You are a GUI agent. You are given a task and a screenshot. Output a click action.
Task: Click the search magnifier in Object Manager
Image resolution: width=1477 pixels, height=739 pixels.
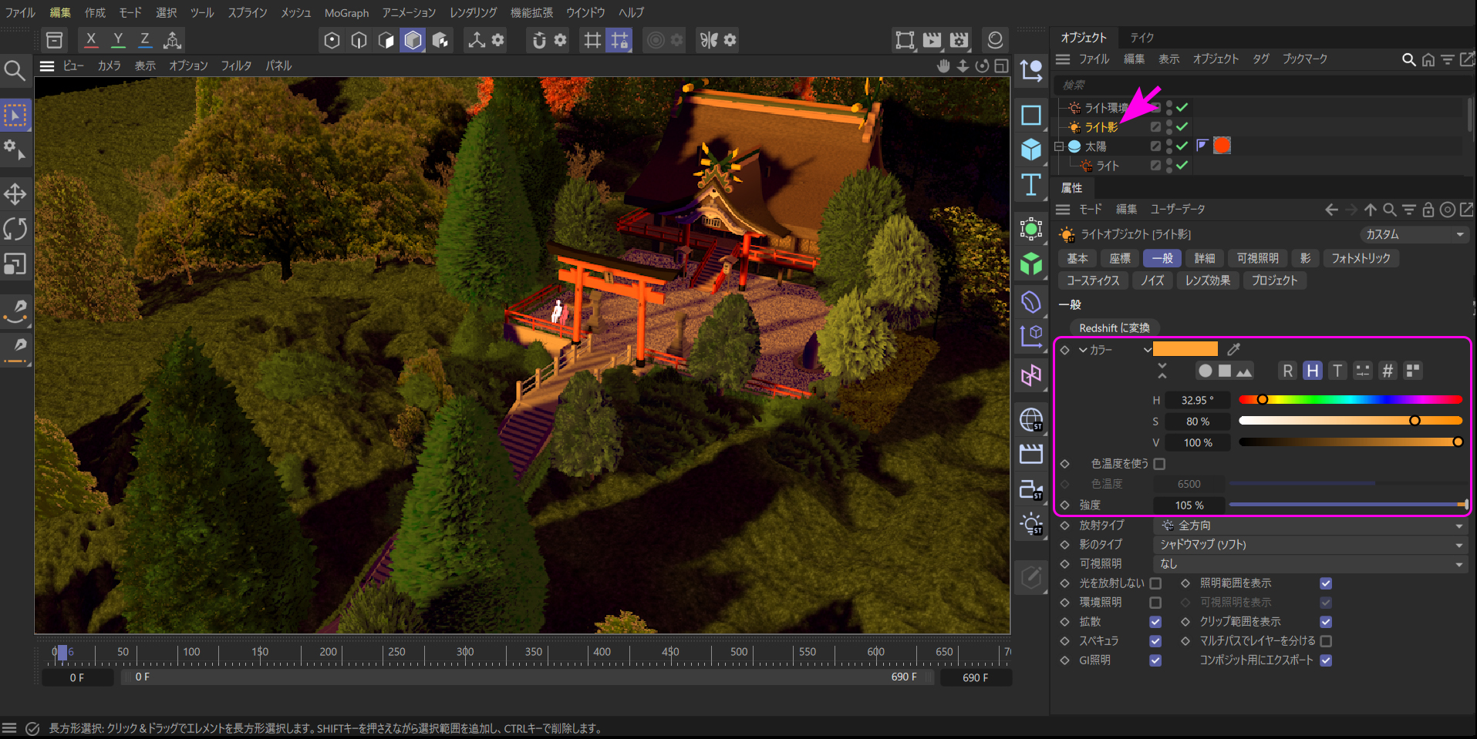pyautogui.click(x=1408, y=59)
